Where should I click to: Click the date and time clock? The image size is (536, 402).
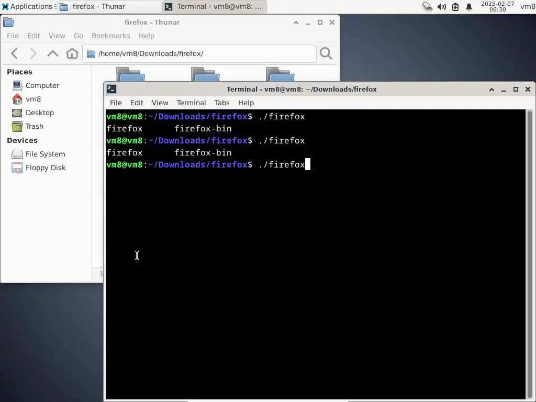[x=497, y=6]
